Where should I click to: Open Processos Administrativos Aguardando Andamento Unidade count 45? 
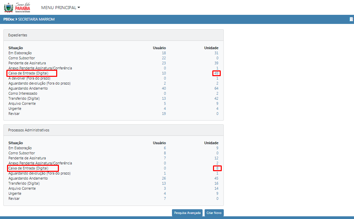(x=216, y=178)
